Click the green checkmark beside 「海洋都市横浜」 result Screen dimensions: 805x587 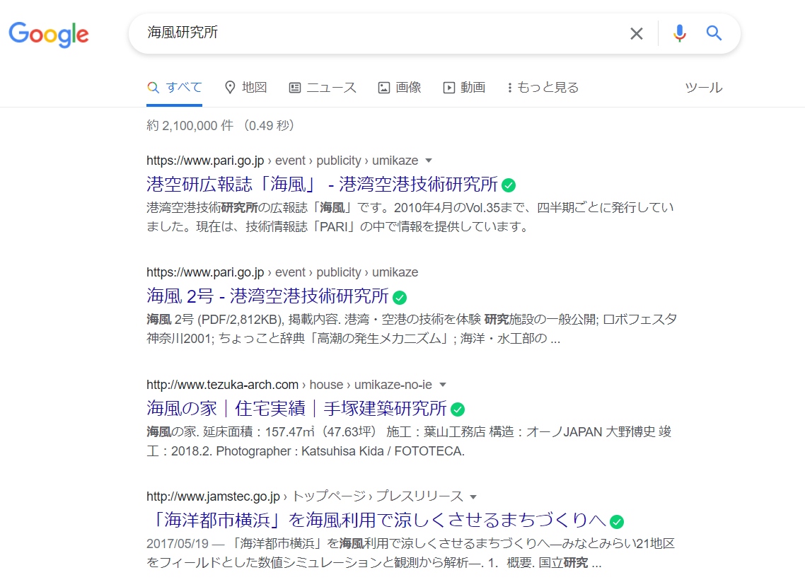click(617, 522)
